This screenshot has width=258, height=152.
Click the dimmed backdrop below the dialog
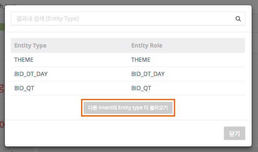127,149
